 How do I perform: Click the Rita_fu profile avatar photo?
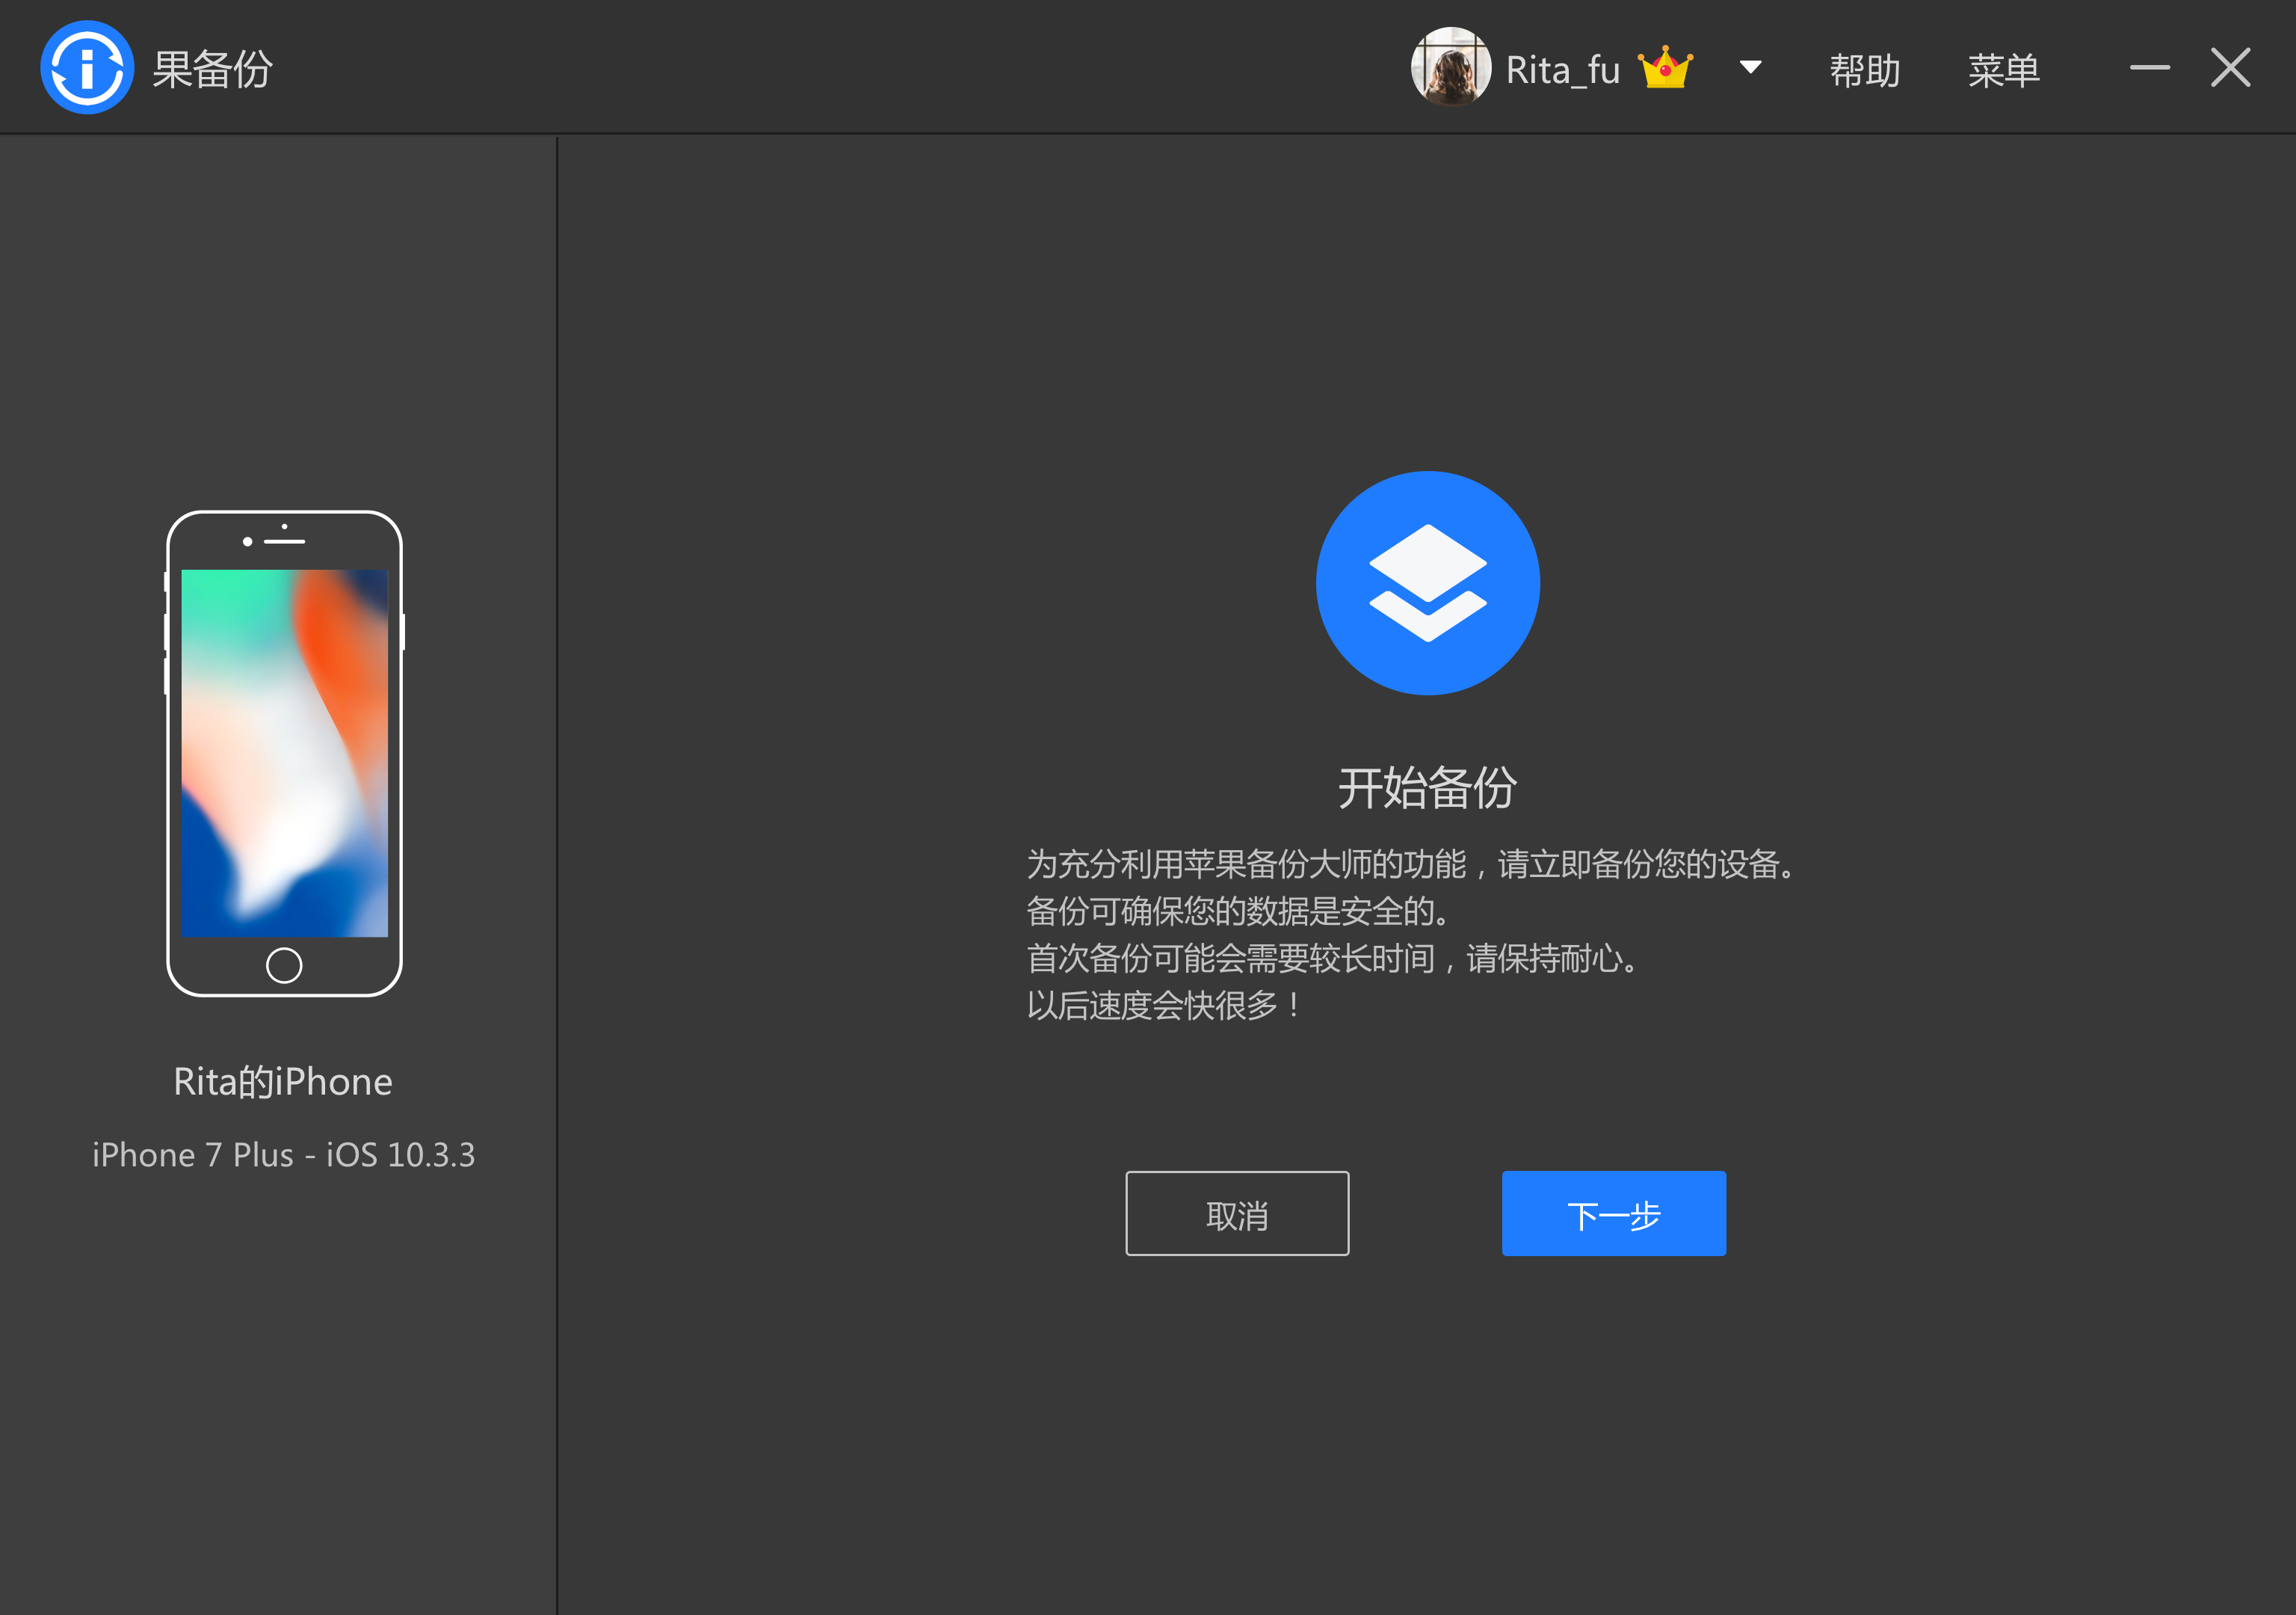pos(1450,67)
